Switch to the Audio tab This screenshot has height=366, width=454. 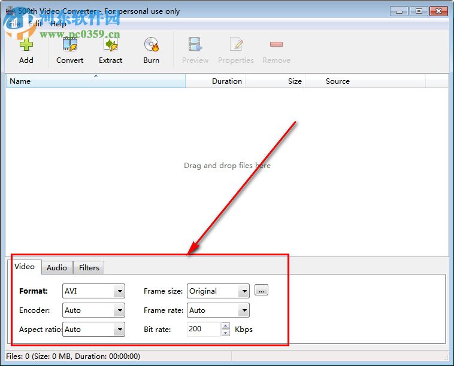click(x=57, y=268)
